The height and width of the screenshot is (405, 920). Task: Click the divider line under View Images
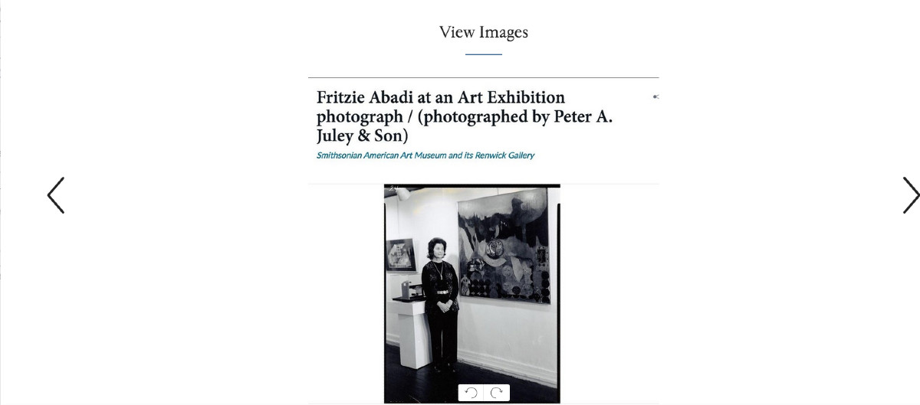point(483,54)
